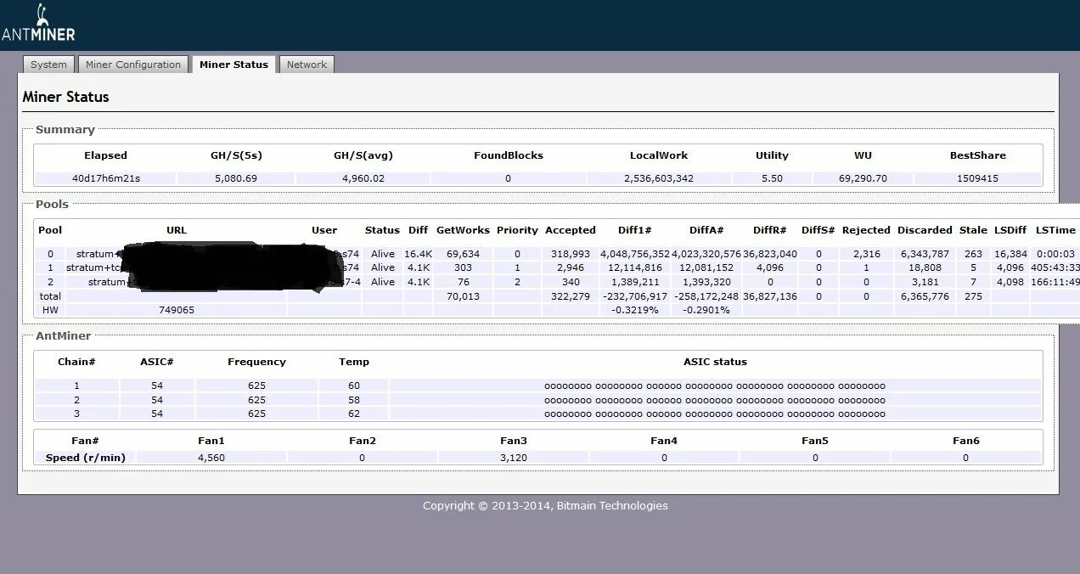Image resolution: width=1080 pixels, height=574 pixels.
Task: Open the System tab
Action: [x=48, y=65]
